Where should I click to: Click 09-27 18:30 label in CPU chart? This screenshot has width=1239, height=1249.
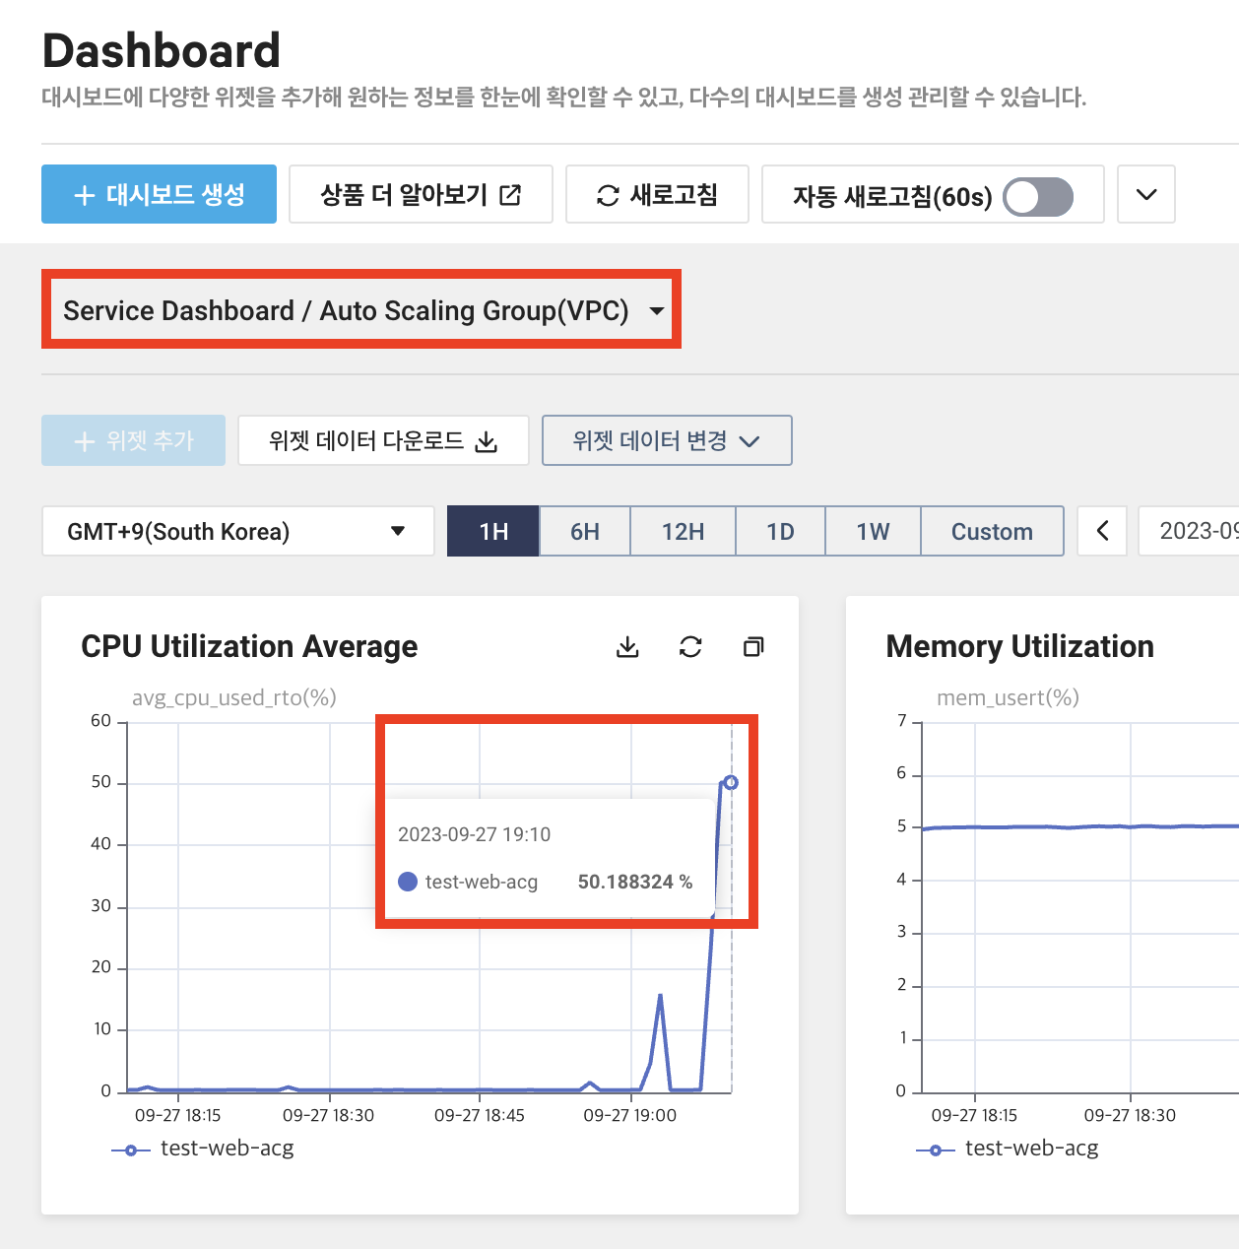tap(329, 1115)
